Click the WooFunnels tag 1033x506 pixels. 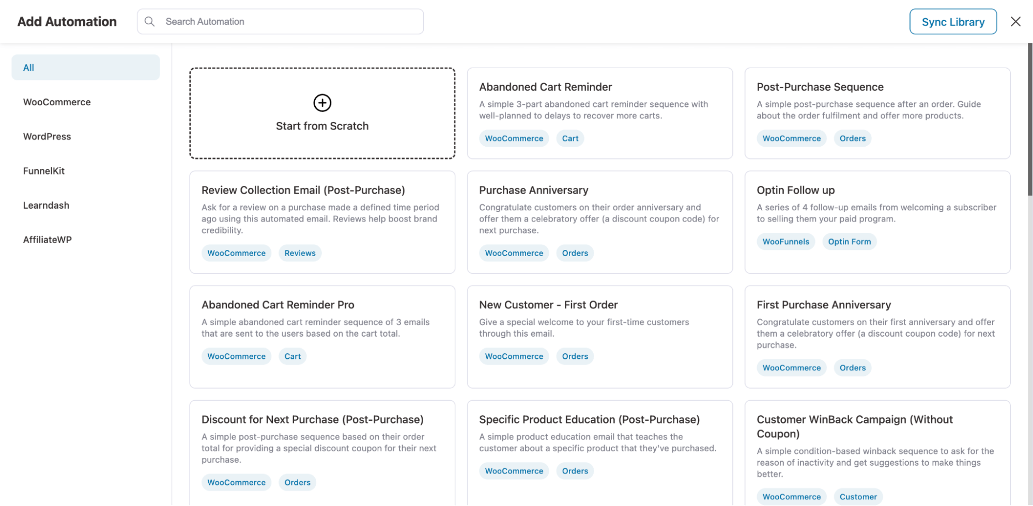tap(785, 242)
